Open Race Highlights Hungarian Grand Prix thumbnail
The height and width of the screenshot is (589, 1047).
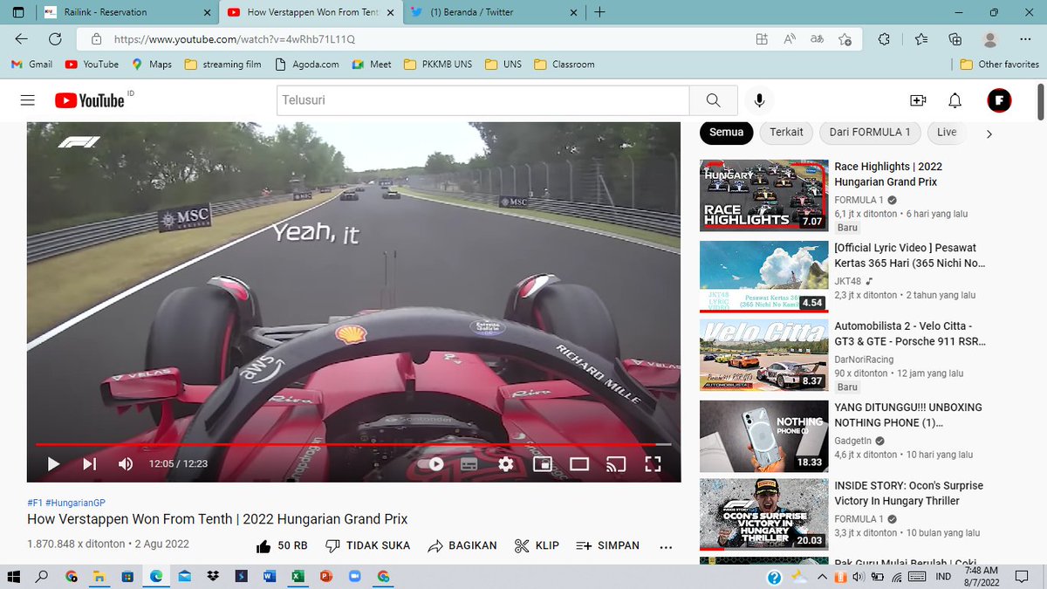(764, 195)
